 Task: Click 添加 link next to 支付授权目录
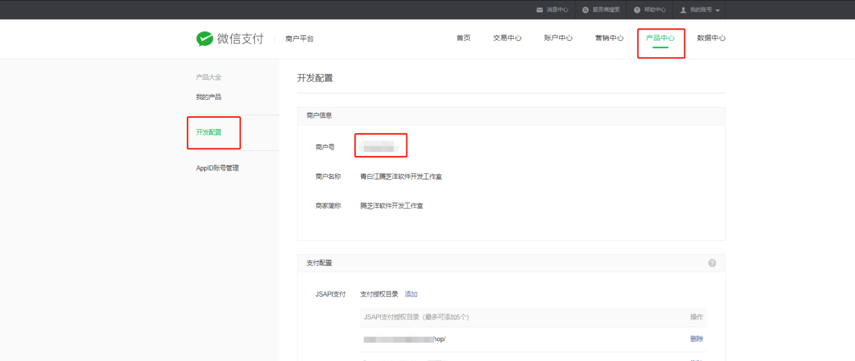pos(411,294)
